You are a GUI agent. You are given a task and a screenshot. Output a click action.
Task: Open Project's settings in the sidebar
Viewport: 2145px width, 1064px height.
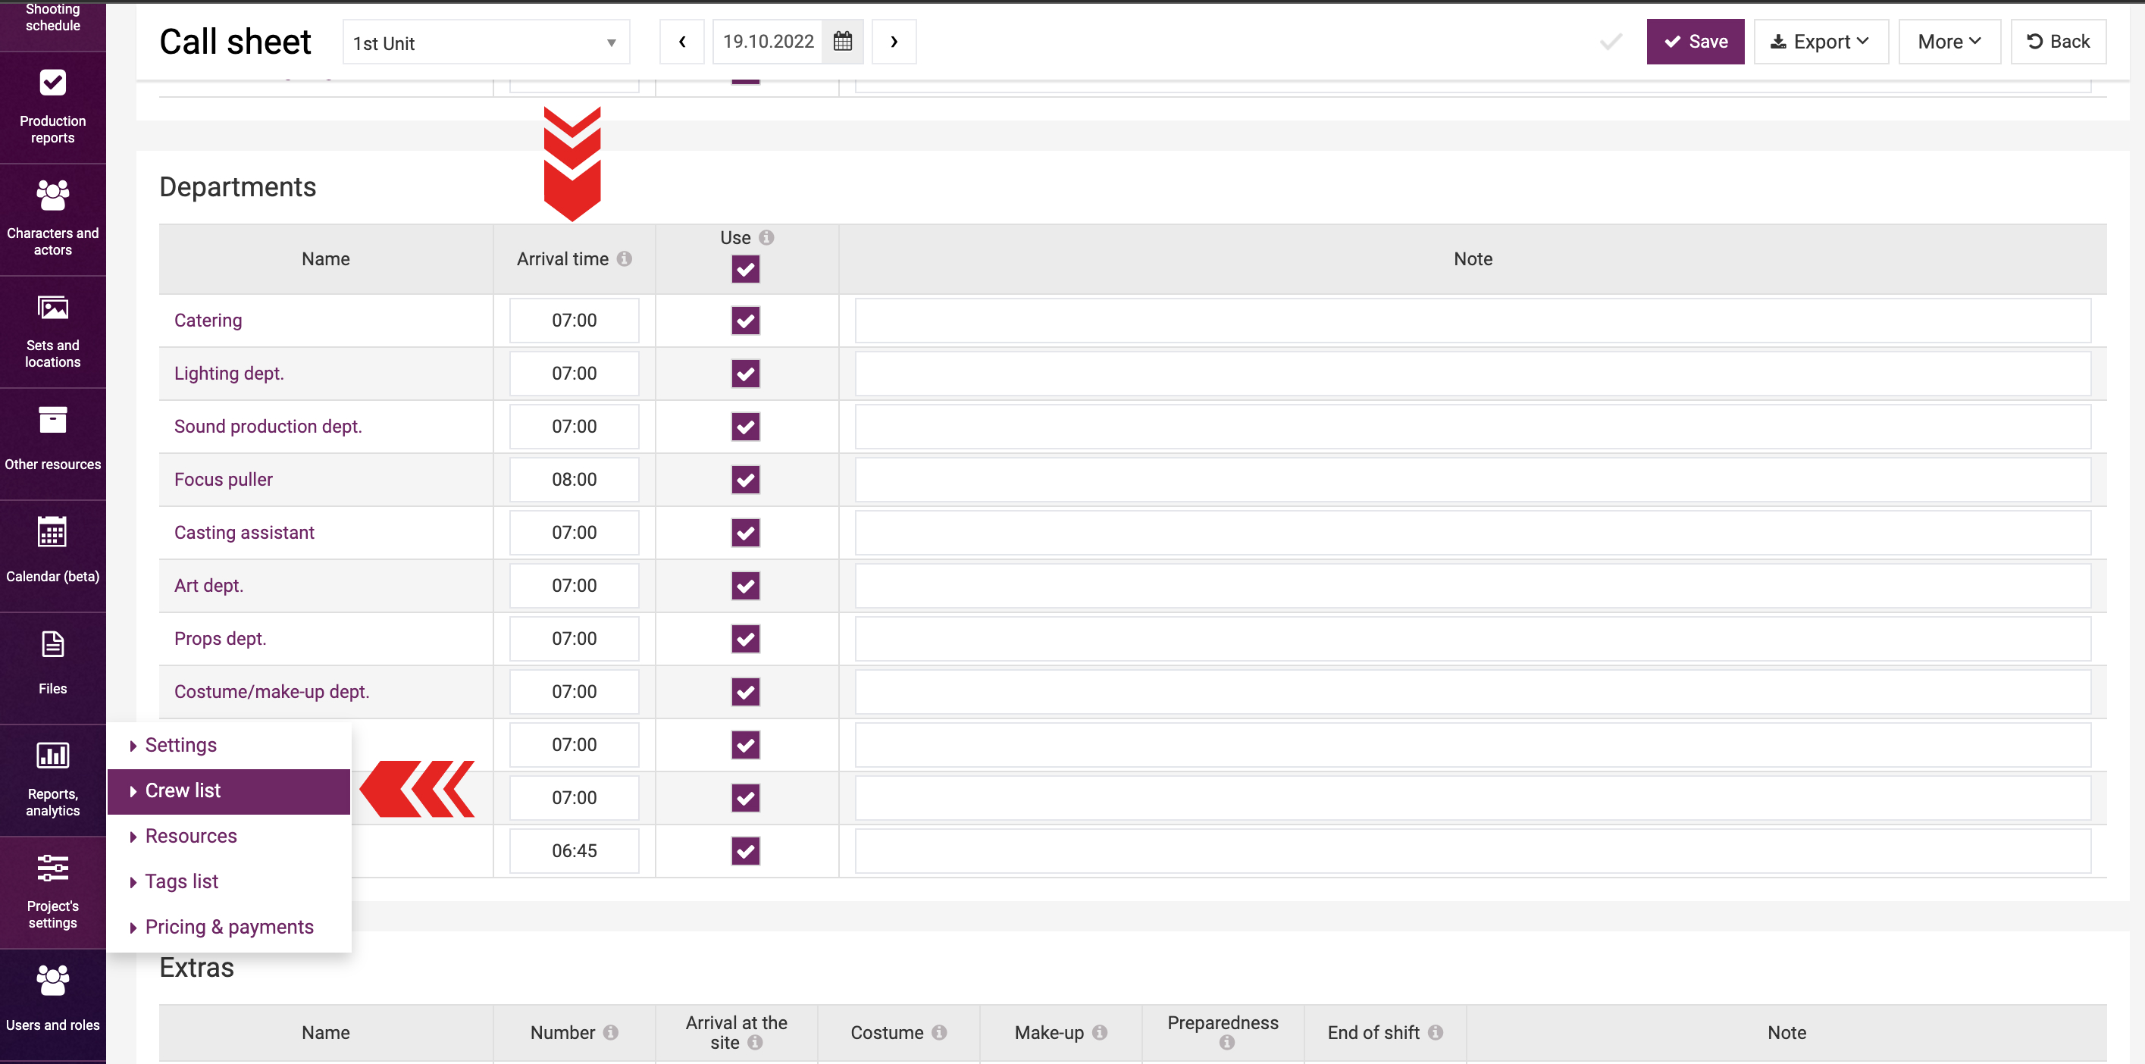coord(52,893)
